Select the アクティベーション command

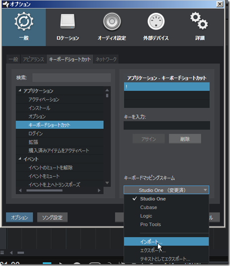point(60,99)
